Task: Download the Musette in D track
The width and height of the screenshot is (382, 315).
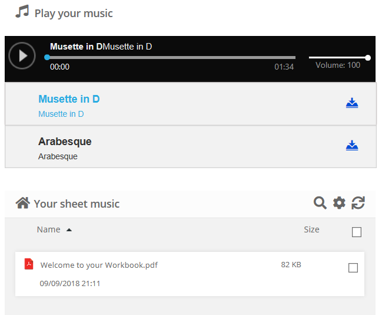Action: (352, 104)
